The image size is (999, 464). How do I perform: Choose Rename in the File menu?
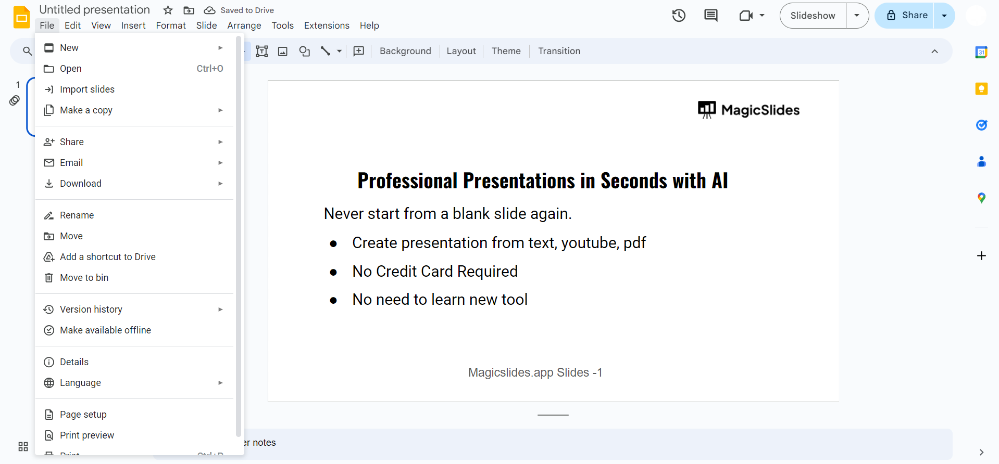134,215
